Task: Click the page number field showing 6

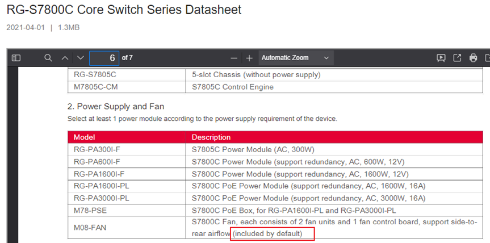Action: tap(104, 58)
